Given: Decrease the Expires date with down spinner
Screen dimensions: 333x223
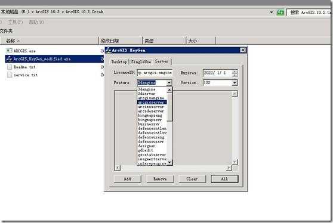Looking at the screenshot, I should pos(235,75).
